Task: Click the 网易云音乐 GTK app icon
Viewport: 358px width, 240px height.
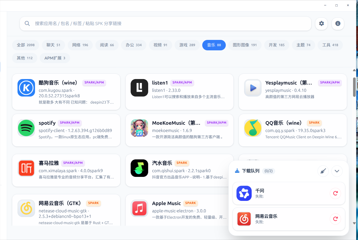Action: point(26,208)
